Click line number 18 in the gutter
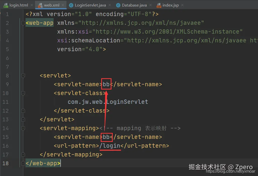 [x=6, y=163]
